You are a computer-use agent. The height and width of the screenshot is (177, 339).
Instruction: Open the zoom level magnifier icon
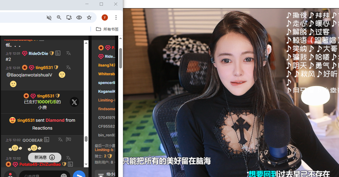point(59,17)
